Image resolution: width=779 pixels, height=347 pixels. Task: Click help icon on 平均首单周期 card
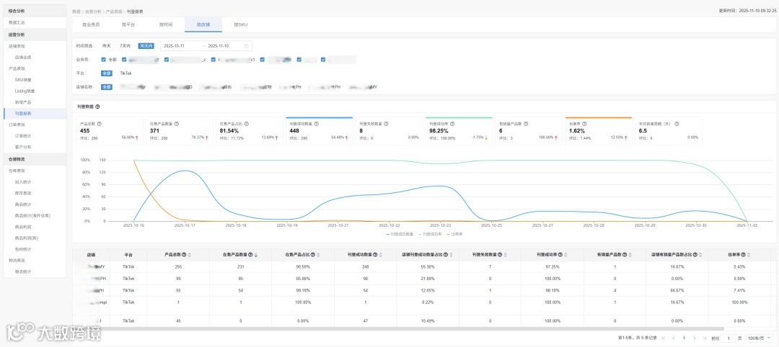click(x=677, y=124)
